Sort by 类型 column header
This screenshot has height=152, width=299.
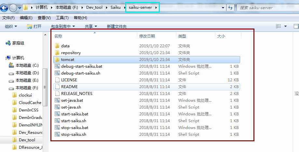[182, 36]
